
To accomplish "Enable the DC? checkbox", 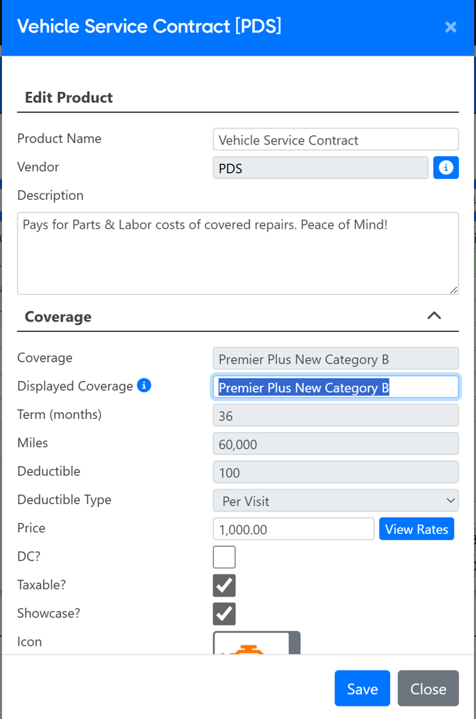I will (x=224, y=557).
